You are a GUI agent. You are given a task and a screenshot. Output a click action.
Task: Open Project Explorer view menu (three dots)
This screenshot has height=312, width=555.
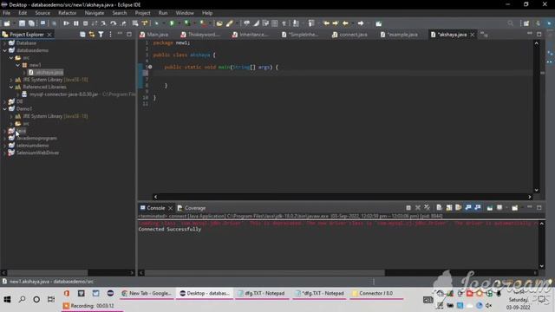tap(110, 35)
